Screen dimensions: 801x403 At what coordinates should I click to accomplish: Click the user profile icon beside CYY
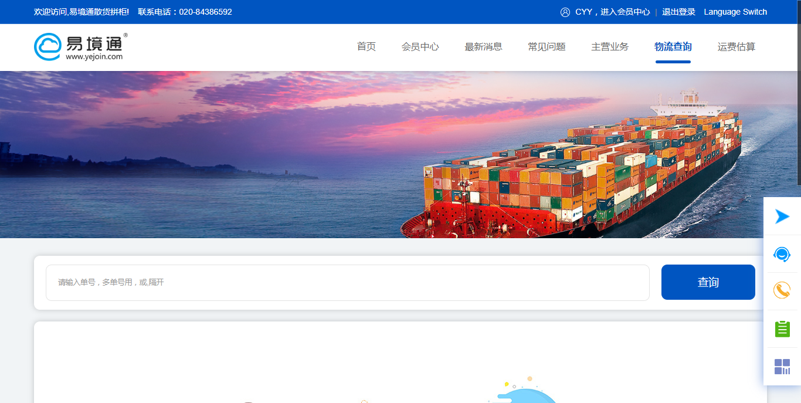pos(565,12)
